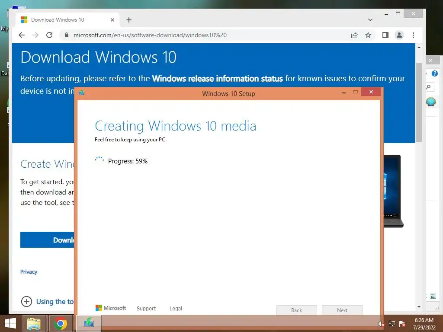This screenshot has height=332, width=443.
Task: Open the Windows Start button
Action: pyautogui.click(x=10, y=323)
